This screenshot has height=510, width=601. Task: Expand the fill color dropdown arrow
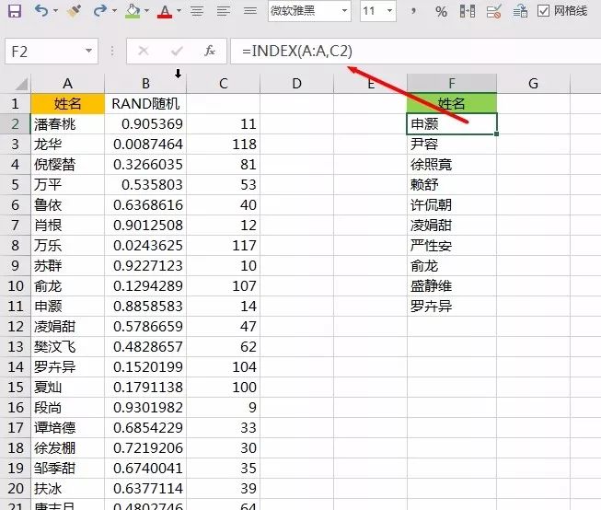click(147, 10)
